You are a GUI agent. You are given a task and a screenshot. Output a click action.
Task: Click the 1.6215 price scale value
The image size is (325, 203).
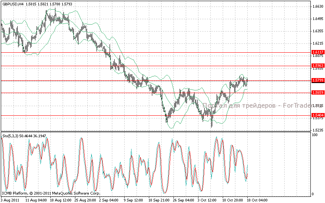318,43
